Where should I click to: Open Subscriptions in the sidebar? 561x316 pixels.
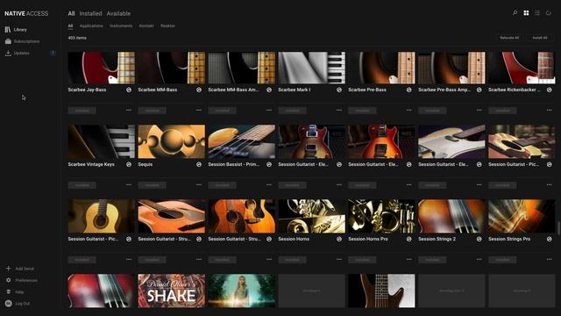[22, 41]
